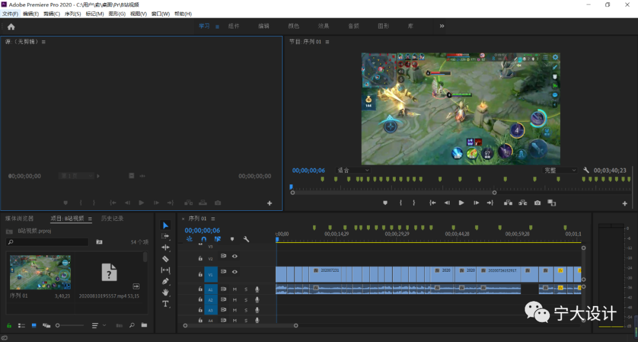Toggle snap in timeline magnet icon

[204, 239]
